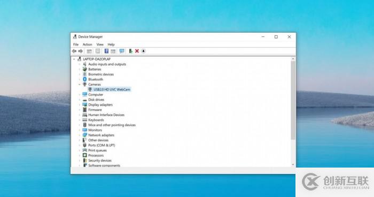Screen dimensions: 374x197
Task: Select USB2.0 HD UVC WebCam device
Action: click(112, 89)
